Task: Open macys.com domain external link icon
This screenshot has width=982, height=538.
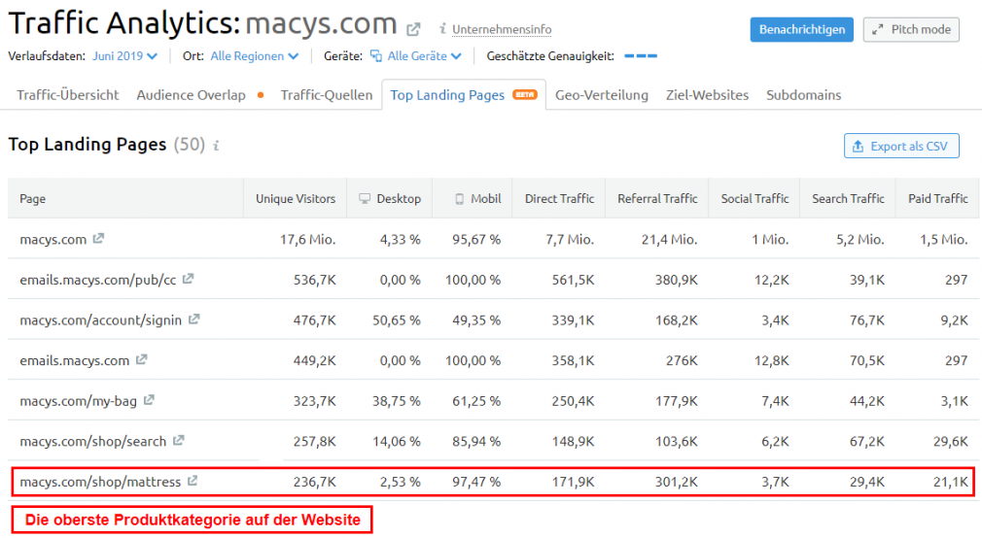Action: pos(413,29)
